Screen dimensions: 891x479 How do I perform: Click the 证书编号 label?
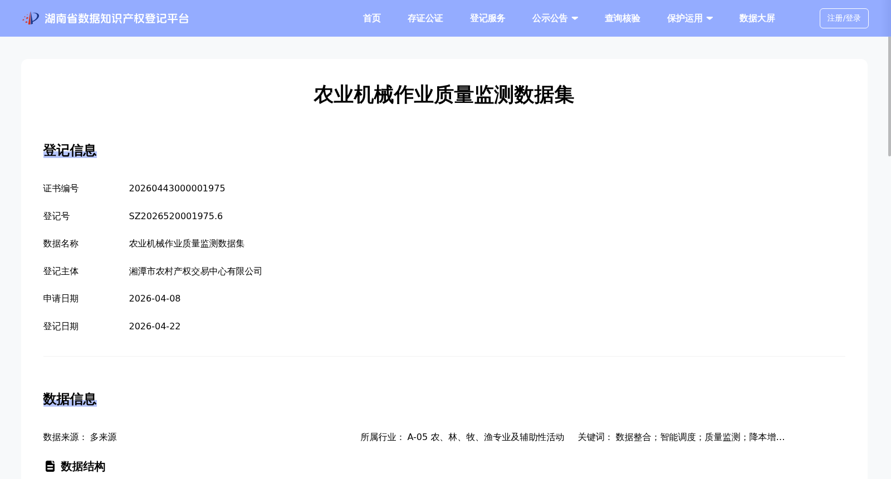coord(61,189)
